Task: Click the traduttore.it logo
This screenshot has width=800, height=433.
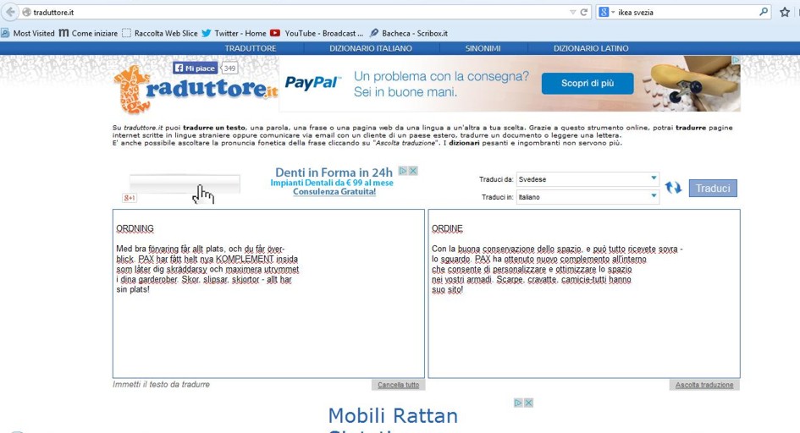Action: click(x=197, y=88)
